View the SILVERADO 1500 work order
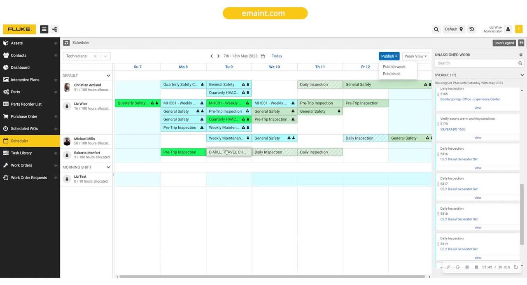This screenshot has width=527, height=285. [x=478, y=138]
